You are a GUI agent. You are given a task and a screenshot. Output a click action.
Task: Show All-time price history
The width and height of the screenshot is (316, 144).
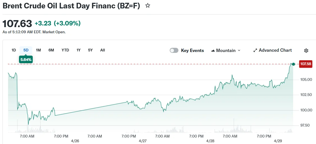[103, 50]
